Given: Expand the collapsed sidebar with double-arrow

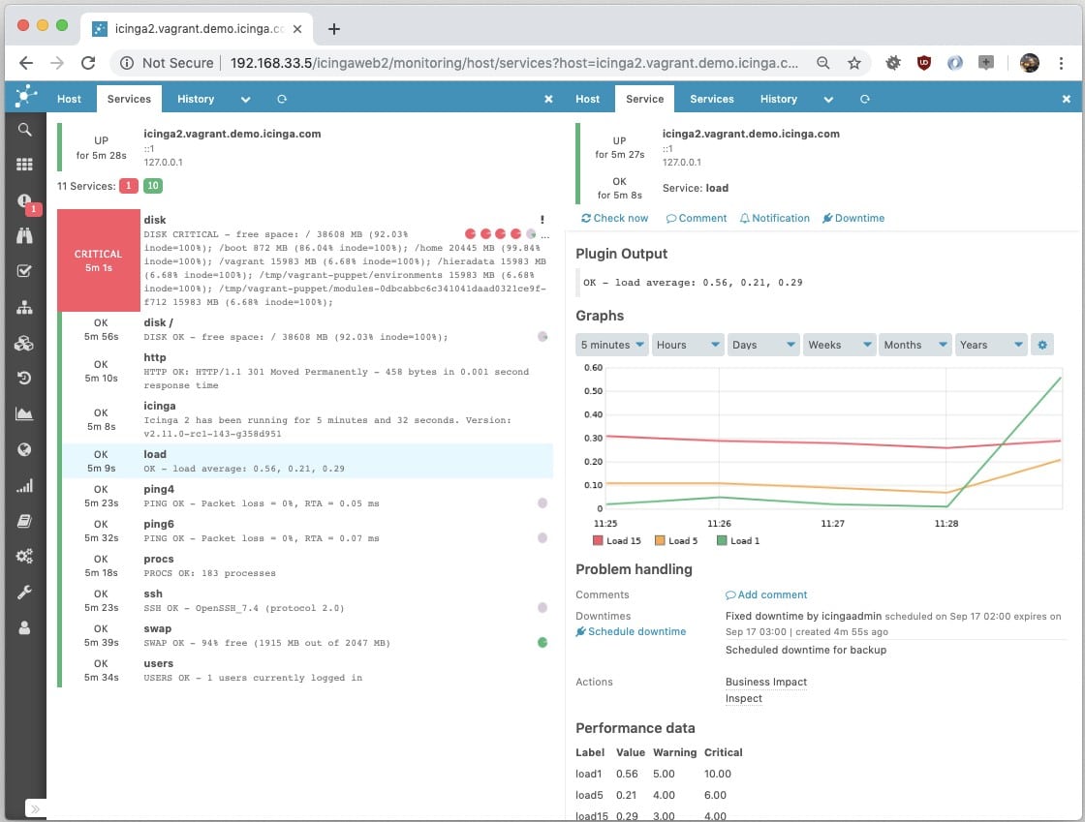Looking at the screenshot, I should (35, 808).
